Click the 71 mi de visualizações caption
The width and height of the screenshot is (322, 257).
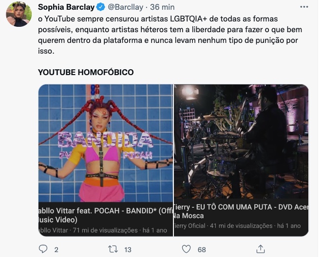tap(105, 230)
